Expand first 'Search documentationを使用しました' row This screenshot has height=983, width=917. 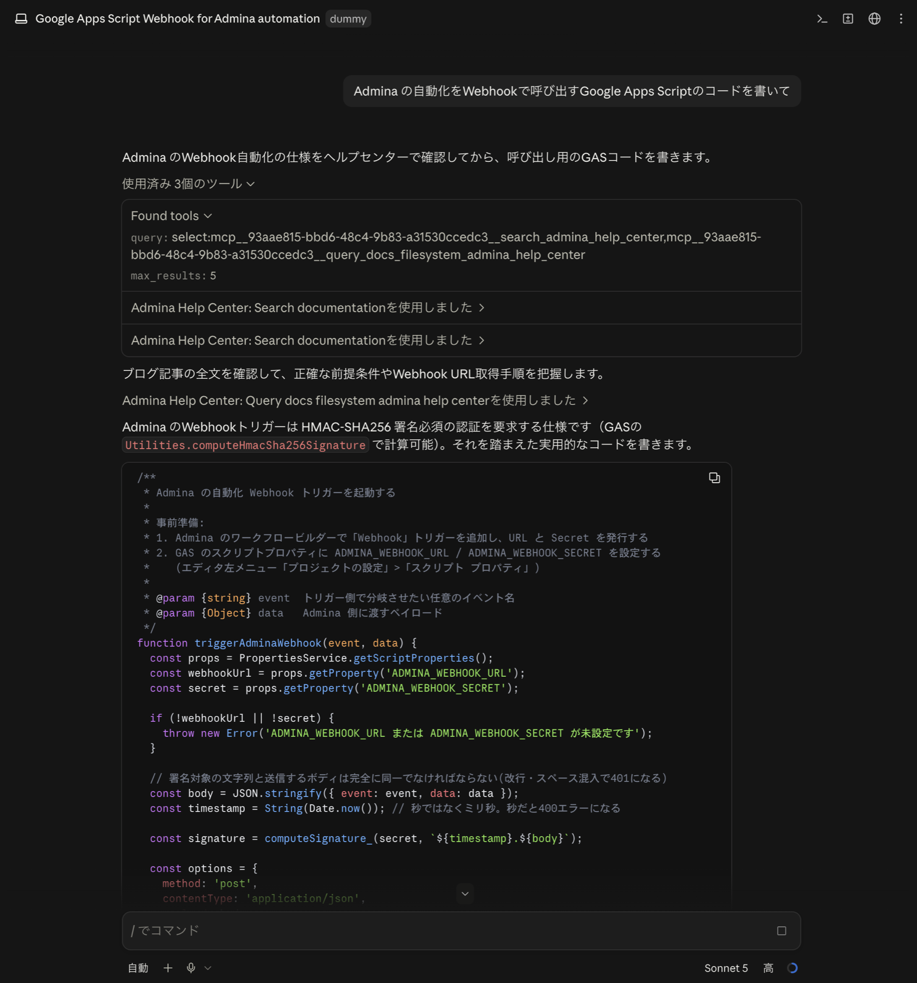pos(461,307)
